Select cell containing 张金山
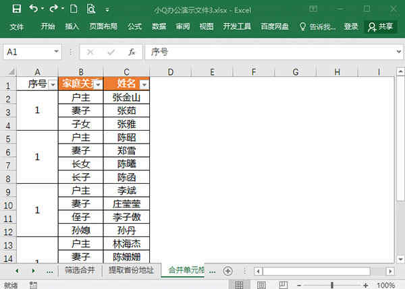This screenshot has height=289, width=405. point(126,98)
